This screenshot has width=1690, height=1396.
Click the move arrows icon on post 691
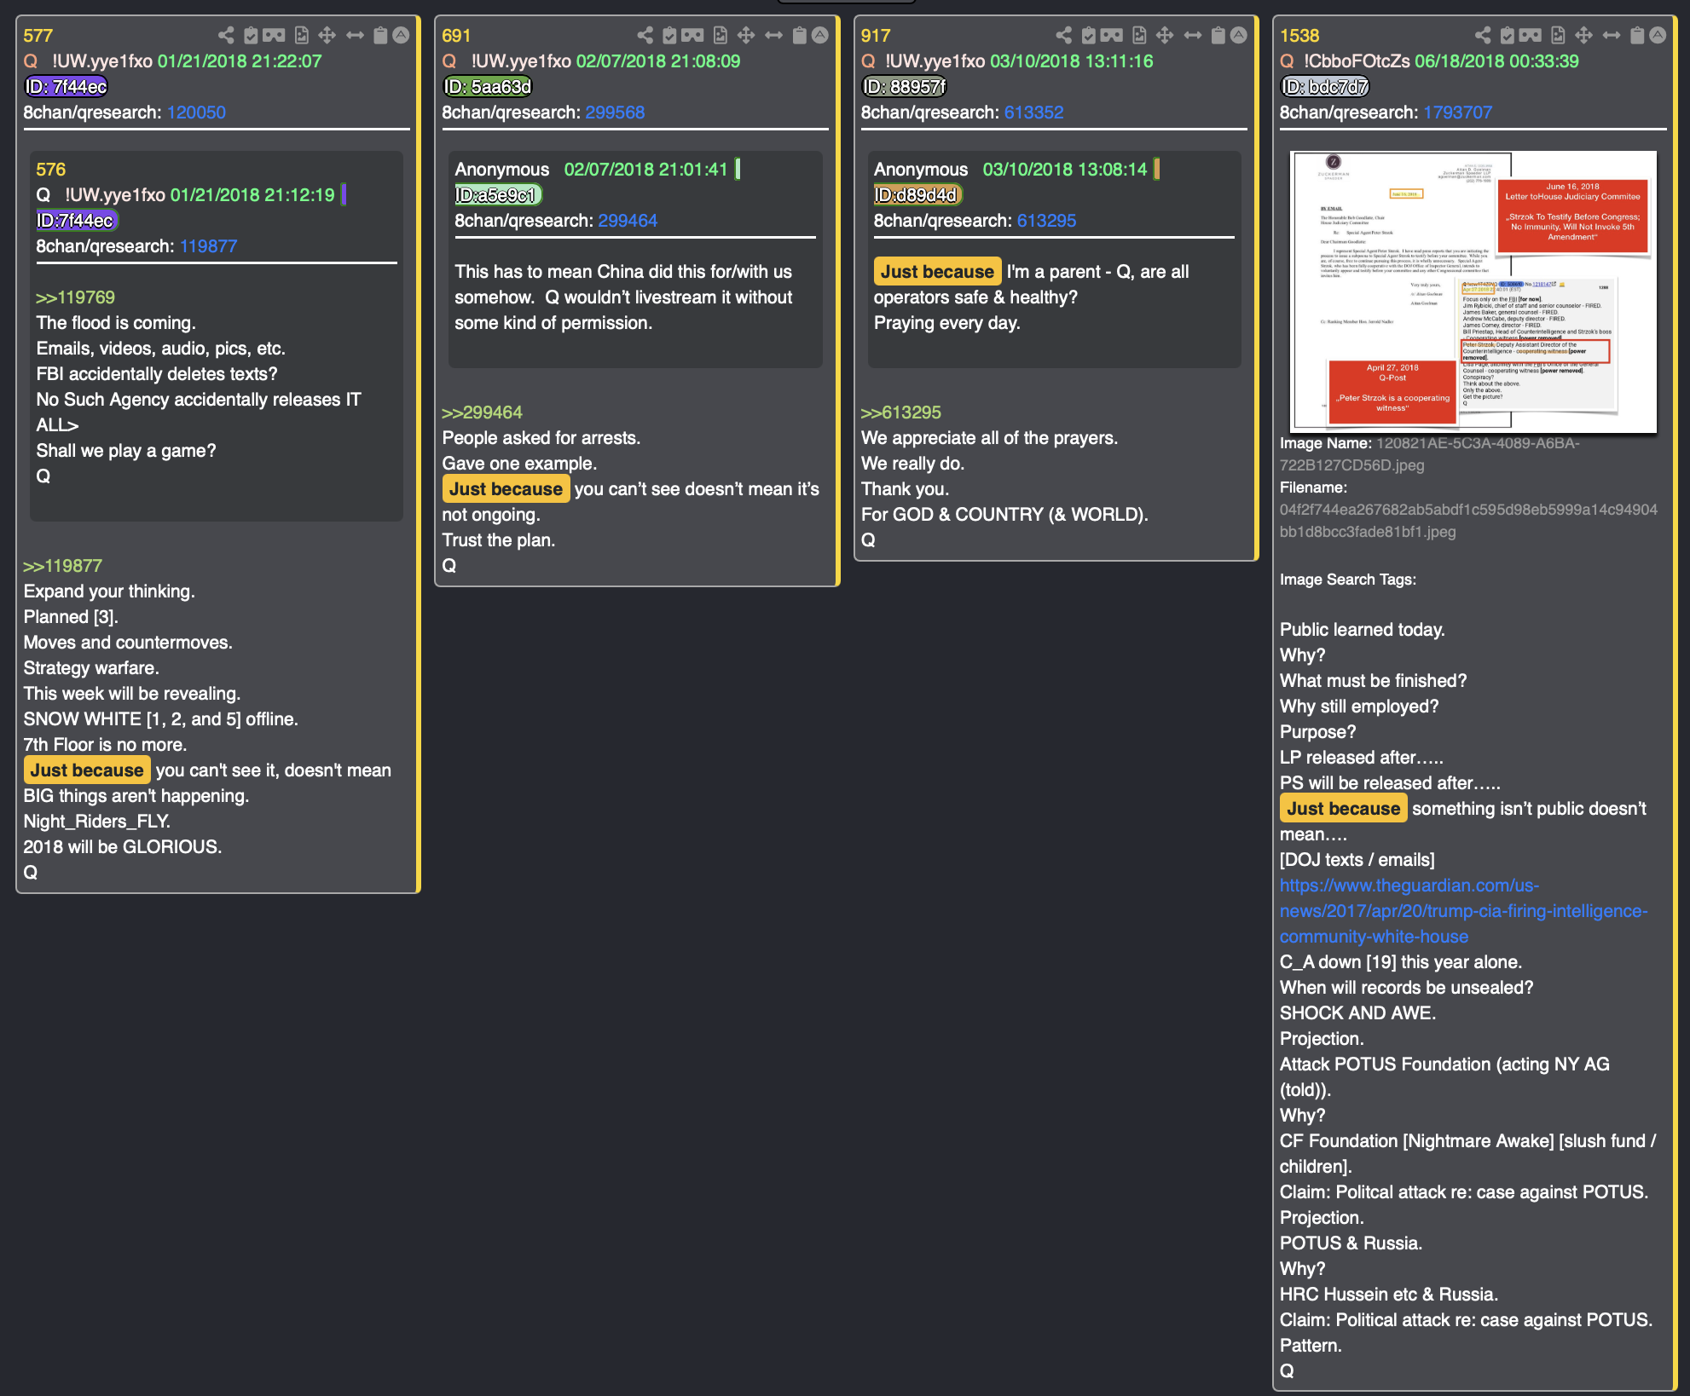click(745, 35)
